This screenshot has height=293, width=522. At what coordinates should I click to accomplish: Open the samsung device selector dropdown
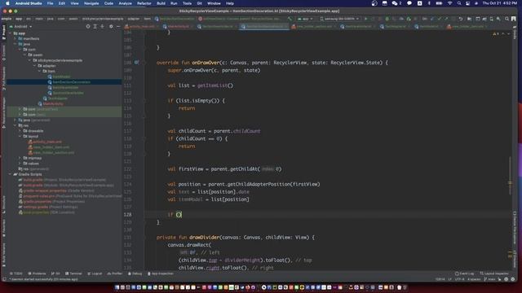click(339, 19)
